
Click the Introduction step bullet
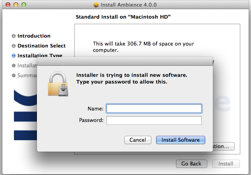point(14,36)
